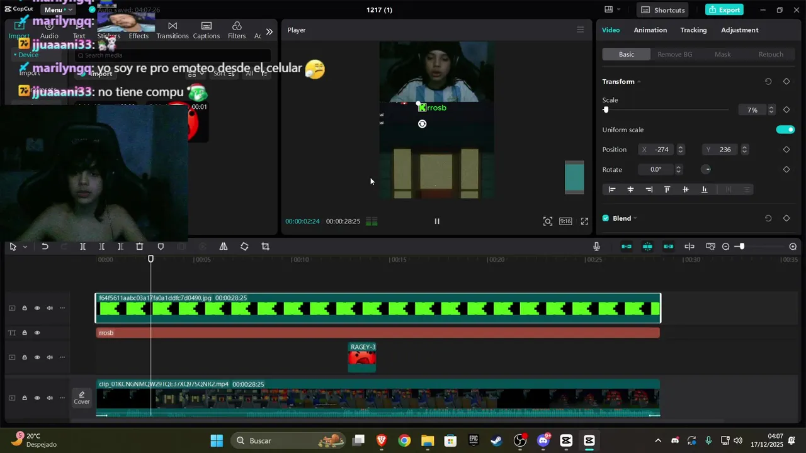Click the rotate dial next to Rotate value

(707, 170)
